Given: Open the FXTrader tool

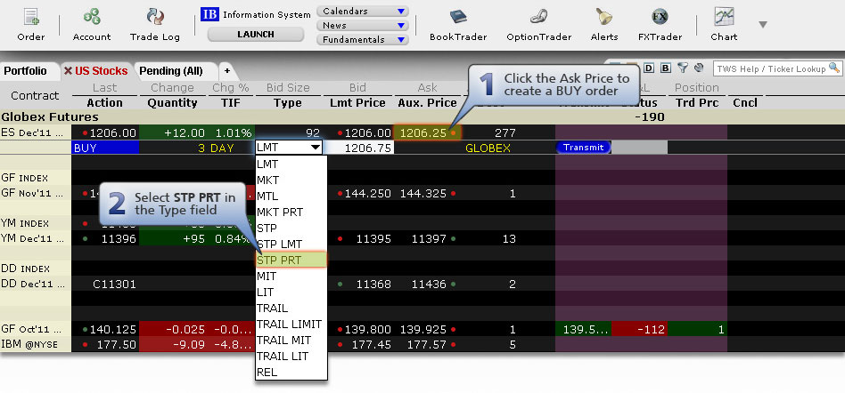Looking at the screenshot, I should tap(660, 18).
